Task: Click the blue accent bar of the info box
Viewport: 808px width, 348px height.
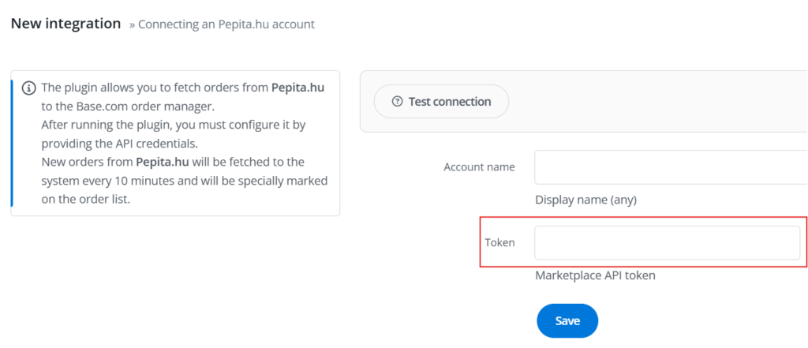Action: click(x=12, y=143)
